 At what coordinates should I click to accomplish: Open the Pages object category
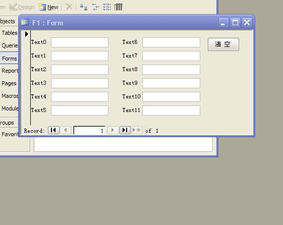(x=9, y=83)
